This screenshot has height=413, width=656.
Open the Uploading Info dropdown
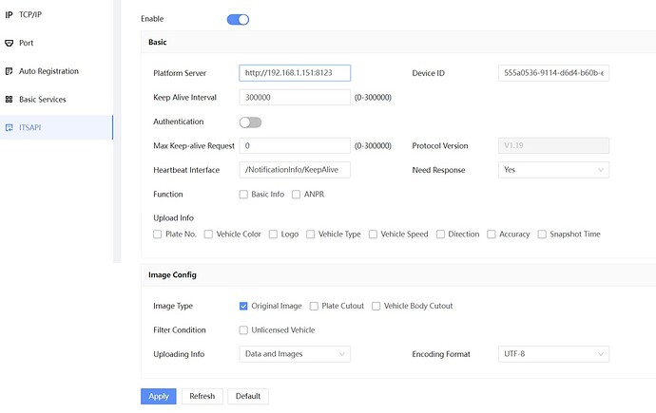(295, 354)
